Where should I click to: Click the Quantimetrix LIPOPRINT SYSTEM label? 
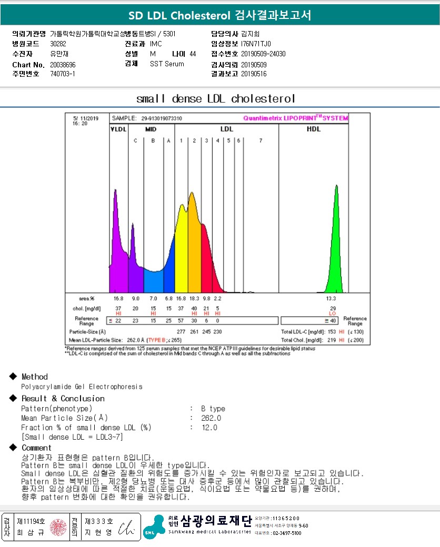(295, 118)
